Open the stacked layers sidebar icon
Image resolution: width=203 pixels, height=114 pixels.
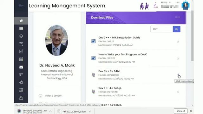(21, 36)
